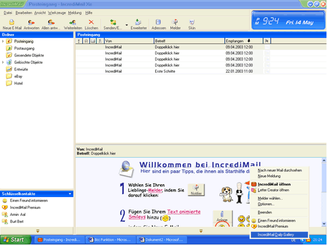Click IncrediMail Premium in key contacts
This screenshot has width=327, height=245.
pyautogui.click(x=25, y=208)
